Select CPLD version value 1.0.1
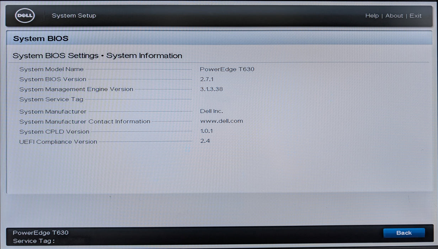Screen dimensions: 438x249 click(207, 131)
